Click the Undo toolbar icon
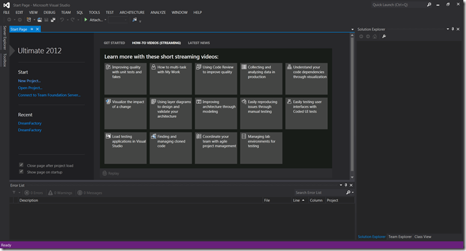466x251 pixels. (62, 20)
